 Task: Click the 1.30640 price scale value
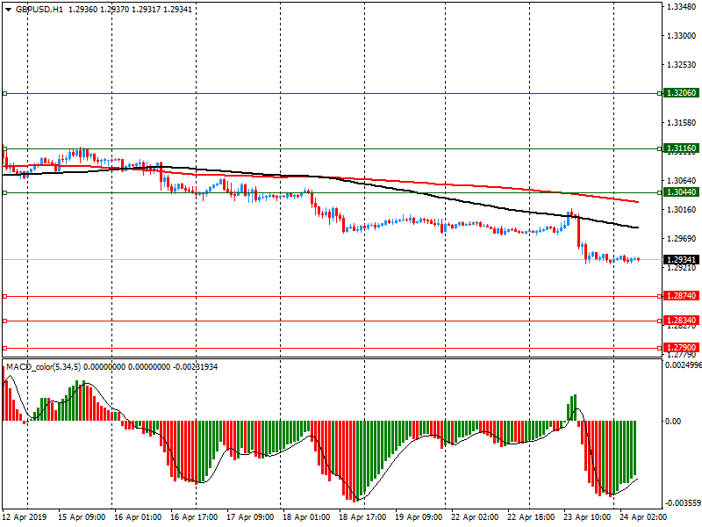pyautogui.click(x=682, y=181)
